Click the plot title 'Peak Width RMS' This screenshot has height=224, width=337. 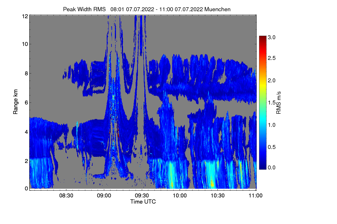(x=85, y=9)
